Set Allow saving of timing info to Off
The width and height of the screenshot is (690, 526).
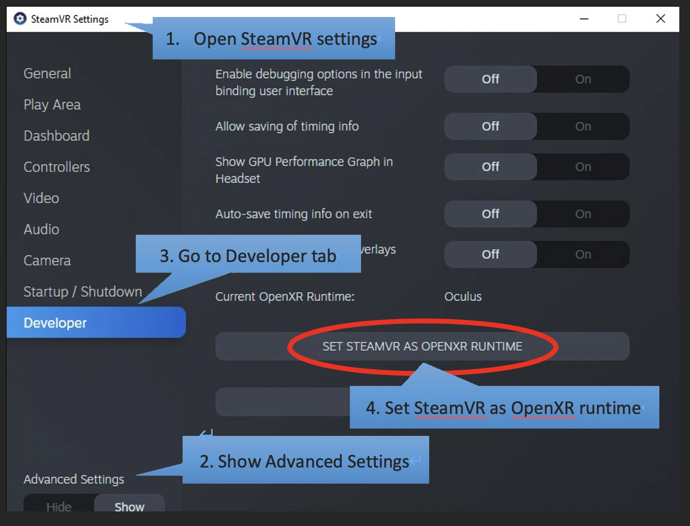(x=490, y=126)
